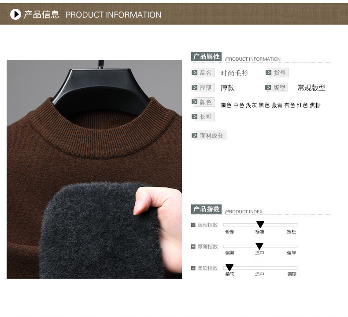Click the 版型指数 slider marker at 标准
This screenshot has height=317, width=348.
[260, 224]
